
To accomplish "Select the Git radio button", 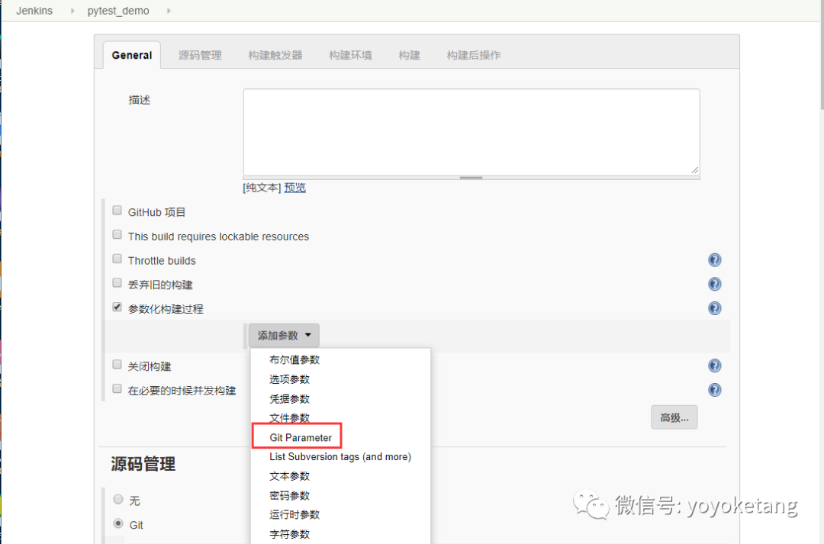I will click(x=118, y=523).
